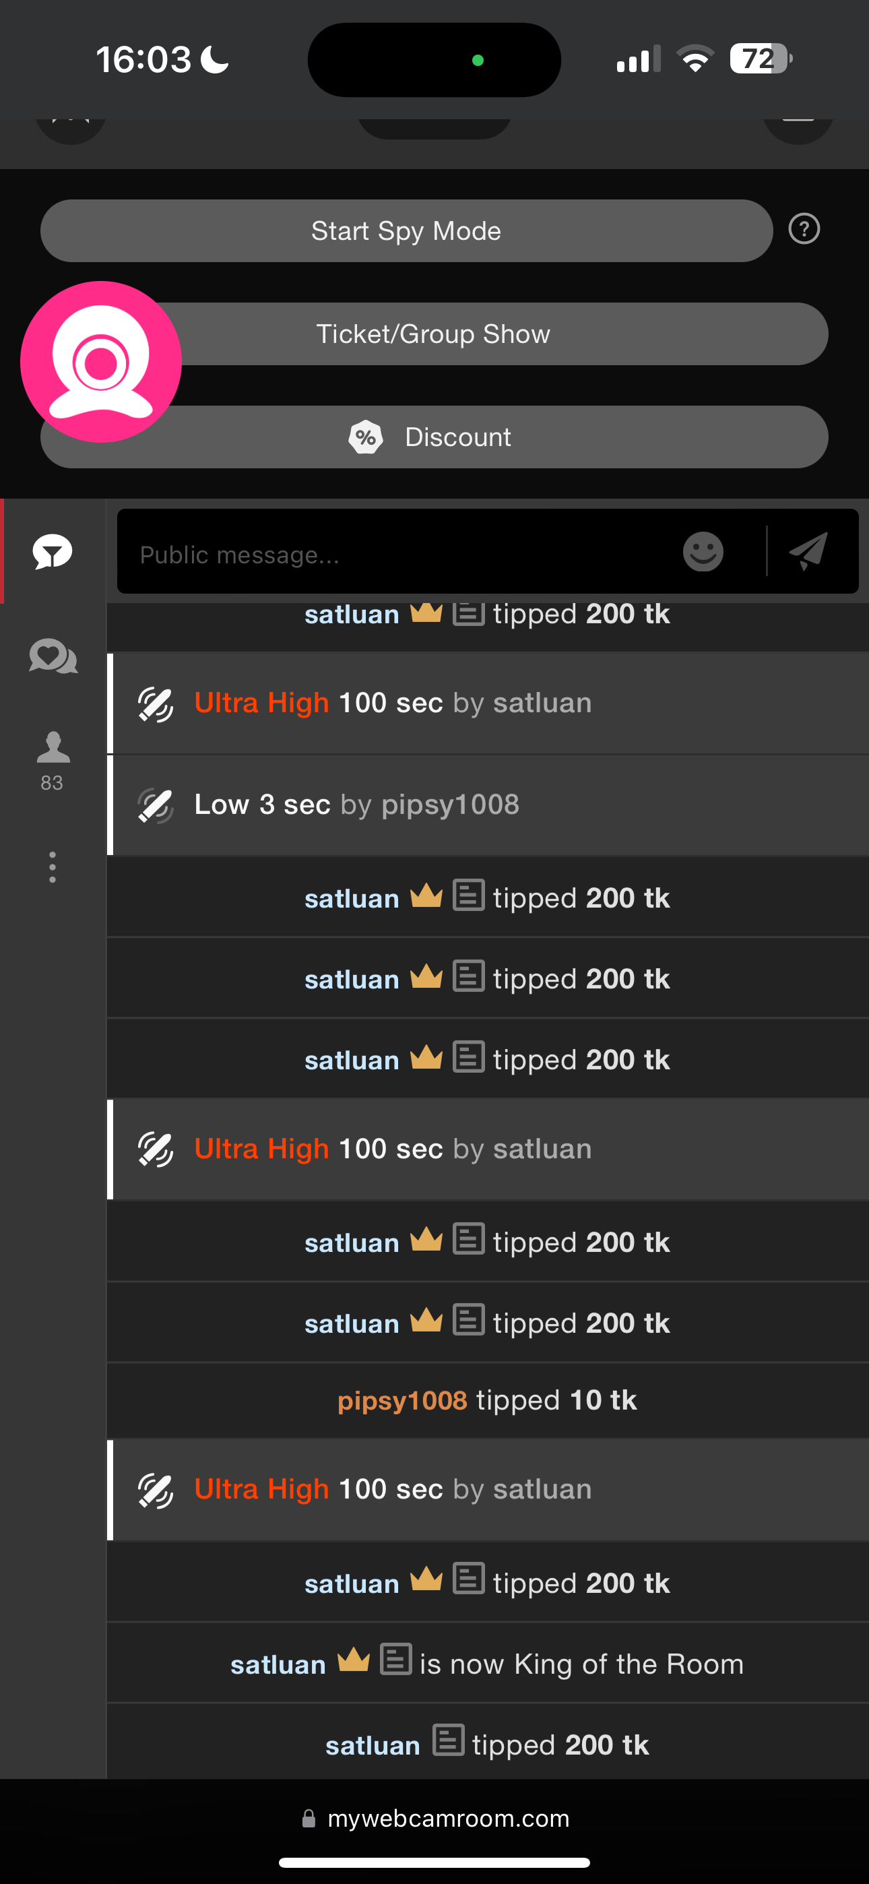
Task: Tap the crown icon in King of the Room row
Action: coord(353,1660)
